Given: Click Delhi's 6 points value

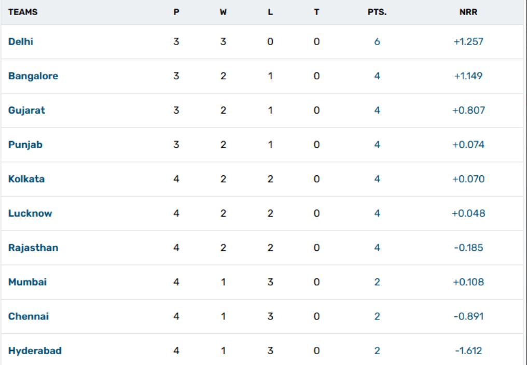Looking at the screenshot, I should click(x=377, y=42).
